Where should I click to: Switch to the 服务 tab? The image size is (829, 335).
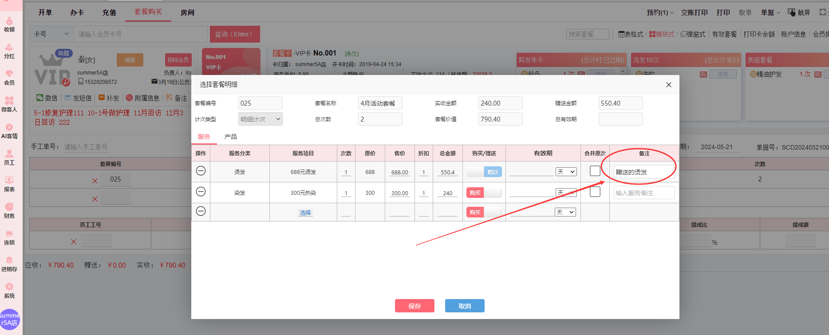[x=204, y=137]
